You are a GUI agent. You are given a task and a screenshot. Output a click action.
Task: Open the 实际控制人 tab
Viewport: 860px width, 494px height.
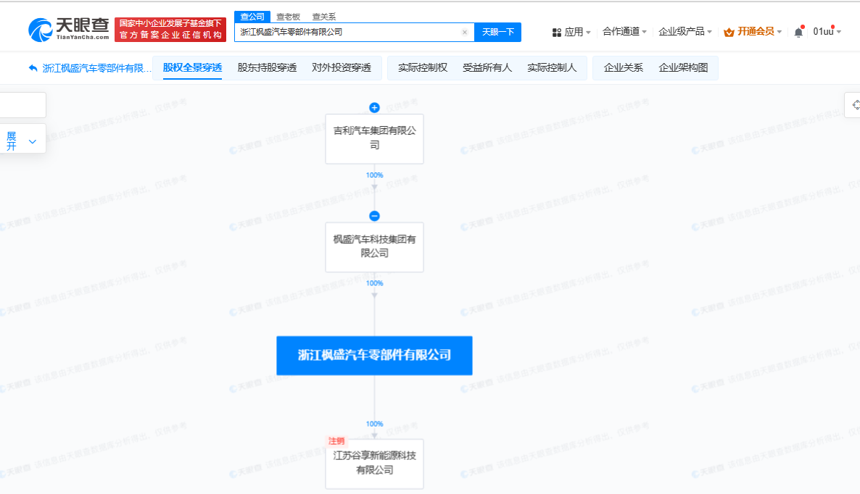click(x=552, y=68)
